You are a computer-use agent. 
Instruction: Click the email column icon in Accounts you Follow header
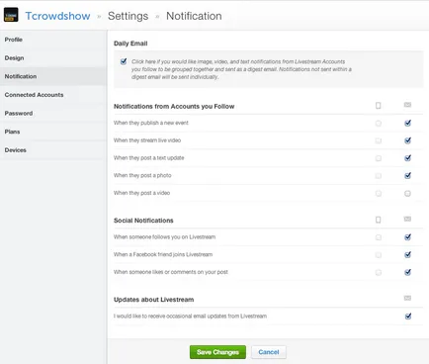(x=407, y=105)
